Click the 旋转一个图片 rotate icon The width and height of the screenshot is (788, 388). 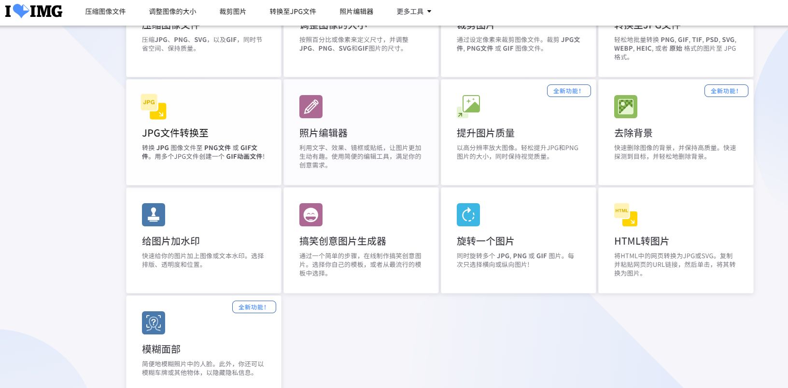(x=468, y=215)
